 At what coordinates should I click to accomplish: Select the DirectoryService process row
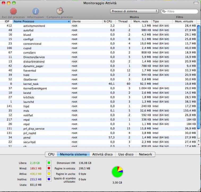[x=98, y=57]
